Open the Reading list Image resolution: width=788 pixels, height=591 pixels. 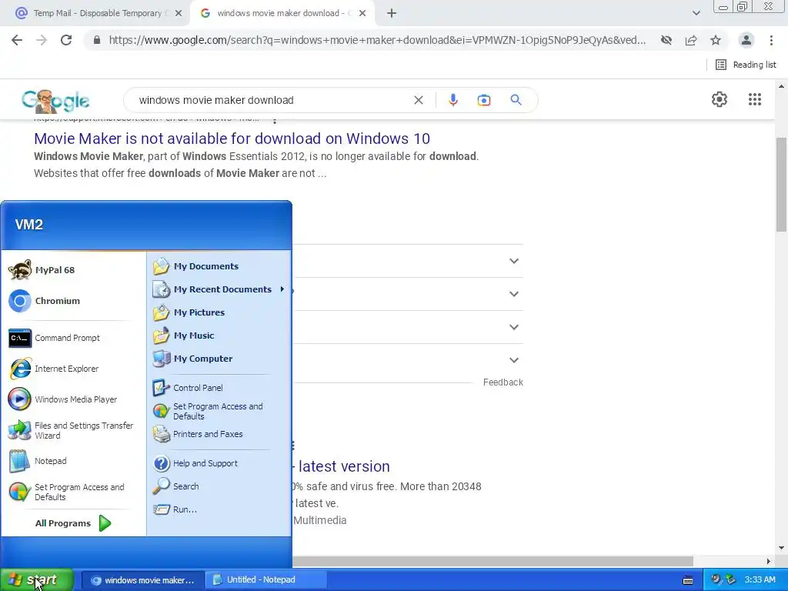pos(746,65)
